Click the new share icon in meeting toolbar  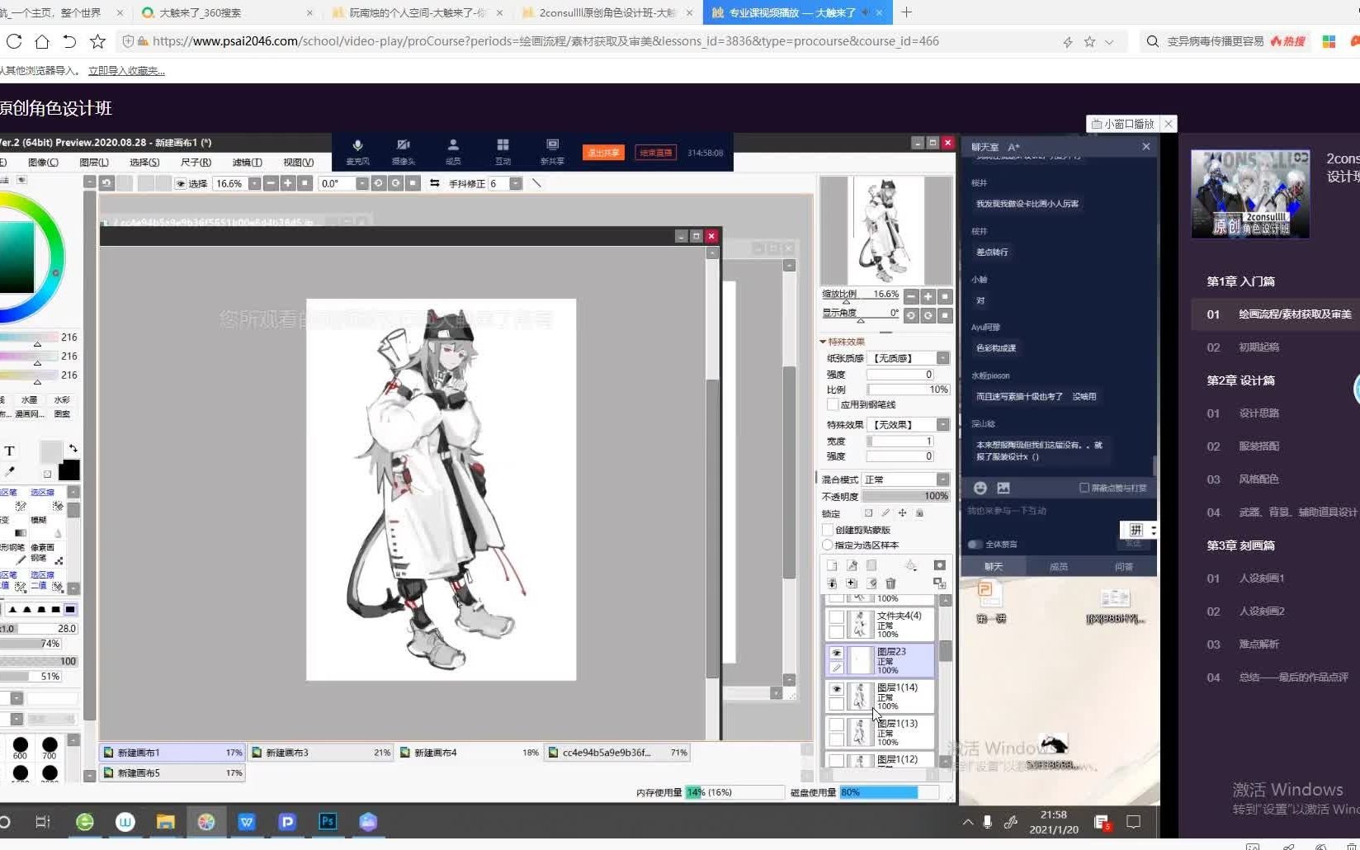tap(552, 145)
